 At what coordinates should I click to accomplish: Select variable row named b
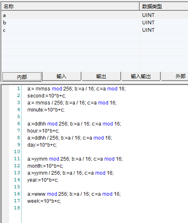click(95, 23)
